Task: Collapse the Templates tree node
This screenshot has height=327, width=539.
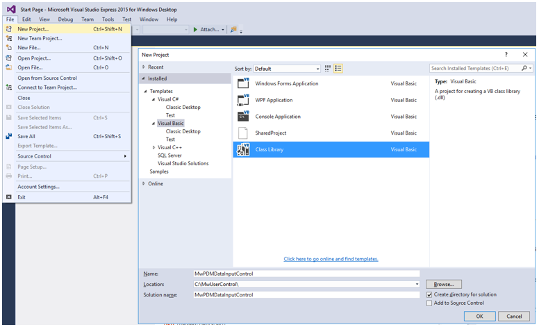Action: [x=145, y=91]
